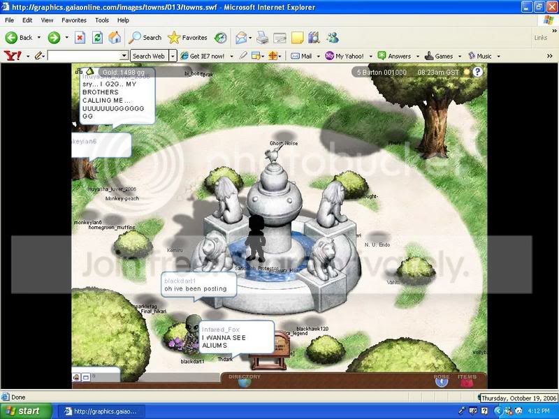Click the chat window icon in the chat bar
Screen dimensions: 559x419
tap(86, 377)
